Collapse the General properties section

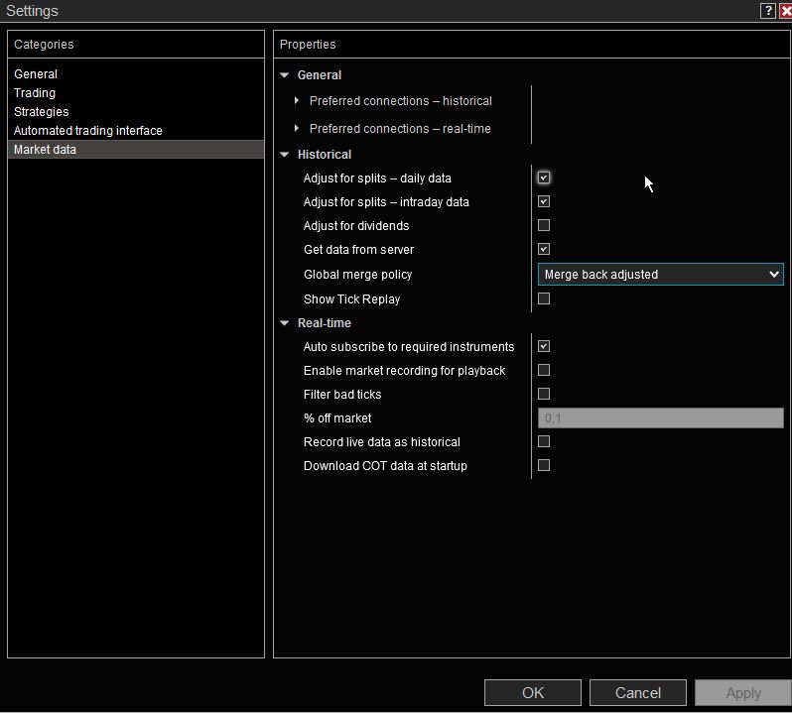pyautogui.click(x=286, y=75)
